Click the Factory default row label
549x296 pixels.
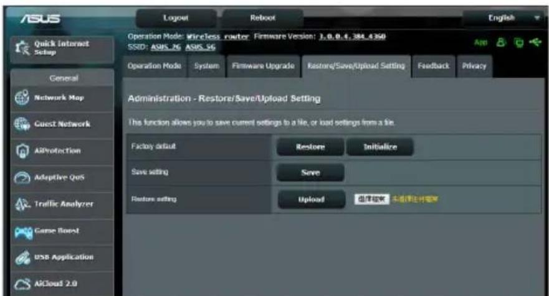click(x=153, y=146)
